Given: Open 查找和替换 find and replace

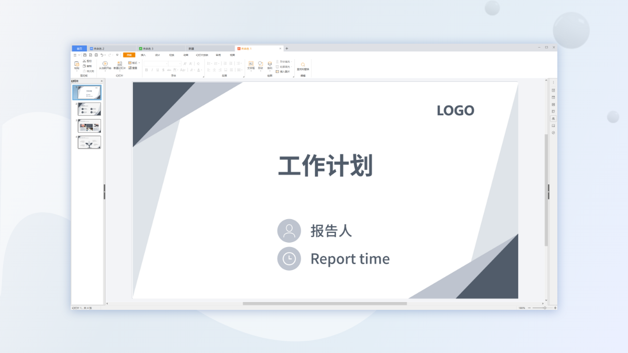Looking at the screenshot, I should pyautogui.click(x=303, y=66).
